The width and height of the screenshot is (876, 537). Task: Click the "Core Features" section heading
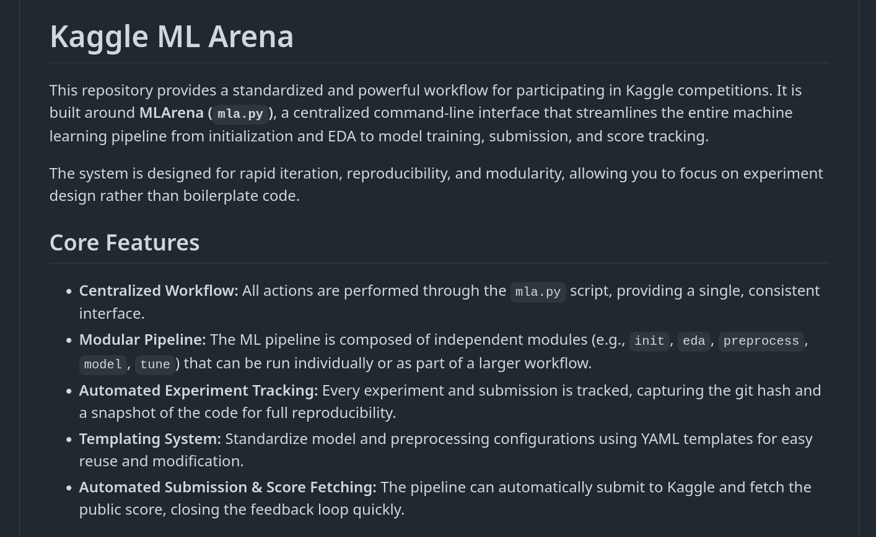click(x=125, y=242)
